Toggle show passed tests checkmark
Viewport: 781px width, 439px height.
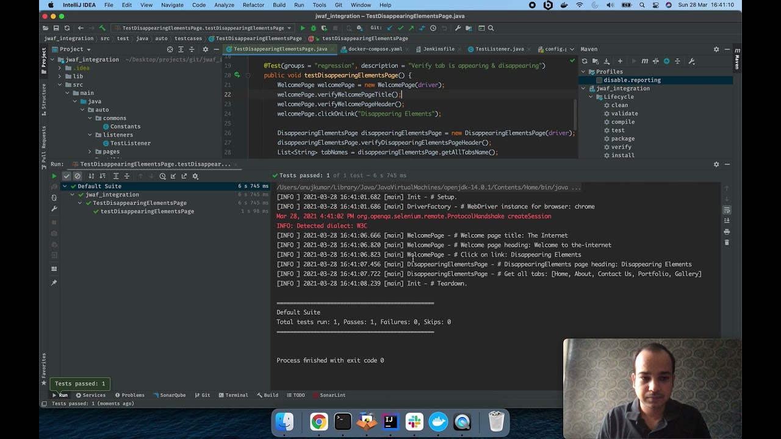[x=67, y=176]
